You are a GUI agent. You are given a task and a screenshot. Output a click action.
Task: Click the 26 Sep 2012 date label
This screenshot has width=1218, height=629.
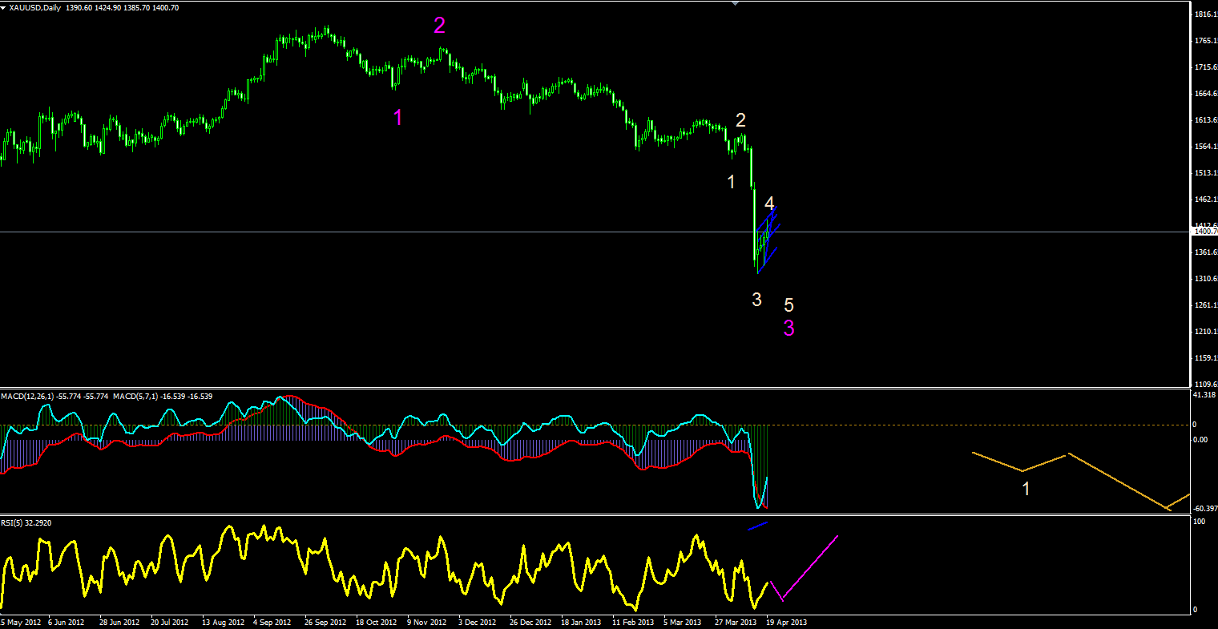click(325, 622)
